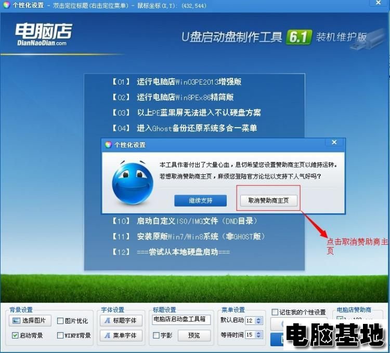Click the 背景设置 group label
This screenshot has height=353, width=390.
pos(21,309)
